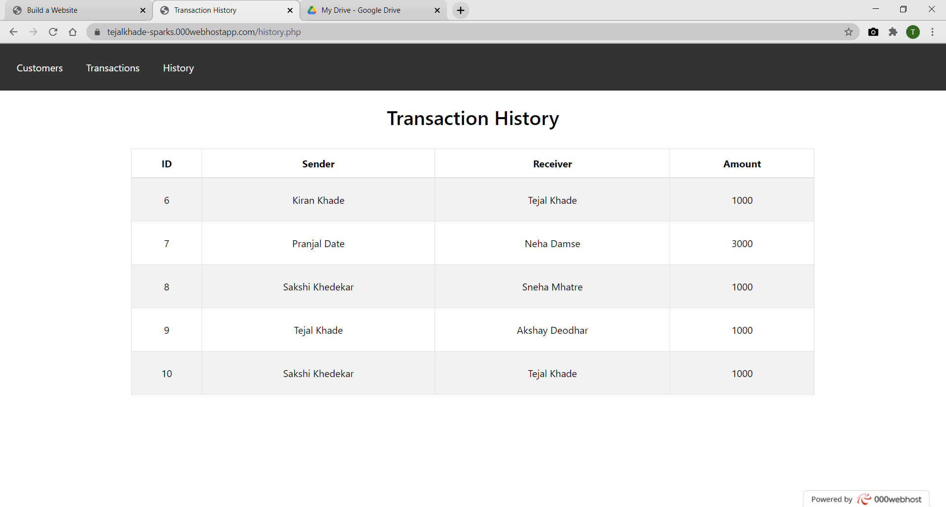Viewport: 946px width, 507px height.
Task: Click the forward navigation arrow
Action: coord(33,32)
